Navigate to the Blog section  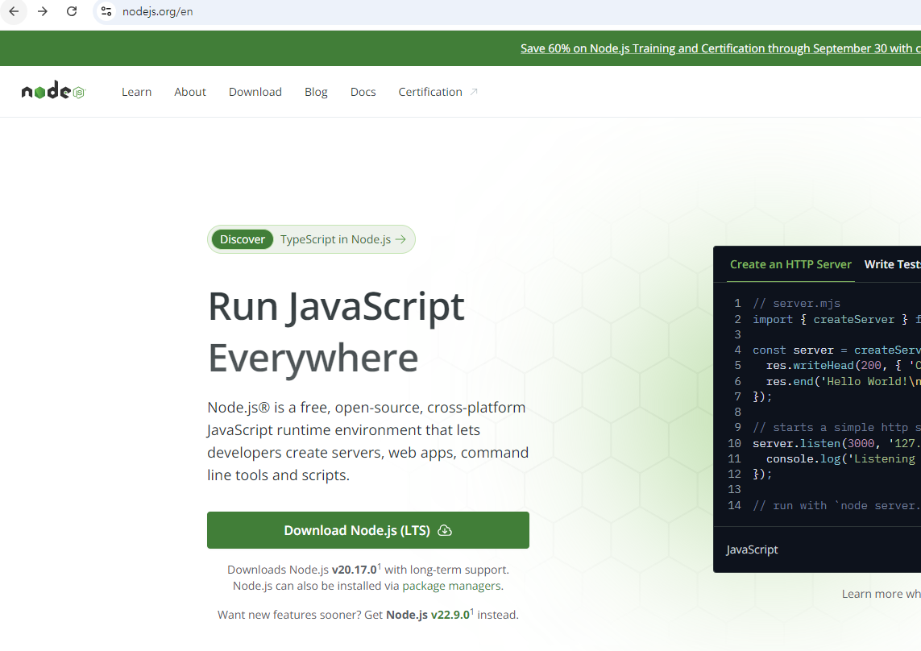316,92
